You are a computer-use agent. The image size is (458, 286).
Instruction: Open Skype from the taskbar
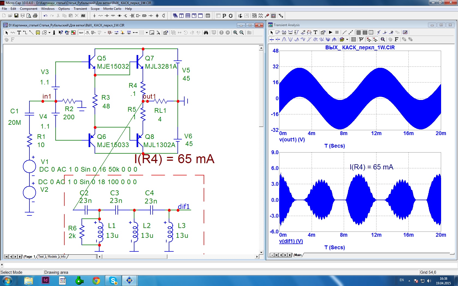point(113,281)
